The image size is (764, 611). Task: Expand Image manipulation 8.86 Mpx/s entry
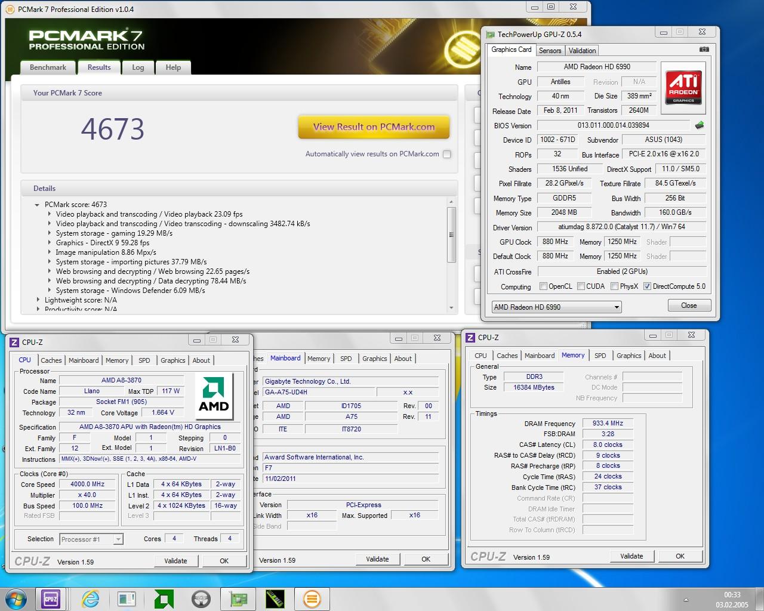pos(49,252)
